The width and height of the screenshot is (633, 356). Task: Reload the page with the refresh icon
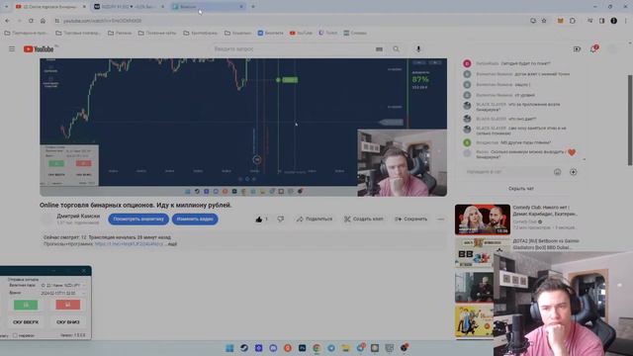coord(31,21)
